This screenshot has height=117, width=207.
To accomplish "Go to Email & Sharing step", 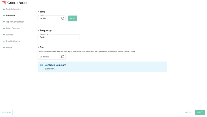I will click(13, 41).
